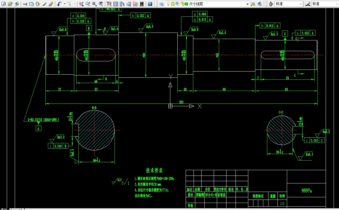This screenshot has width=339, height=210.
Task: Click the 设计 cell in the title block
Action: point(190,195)
